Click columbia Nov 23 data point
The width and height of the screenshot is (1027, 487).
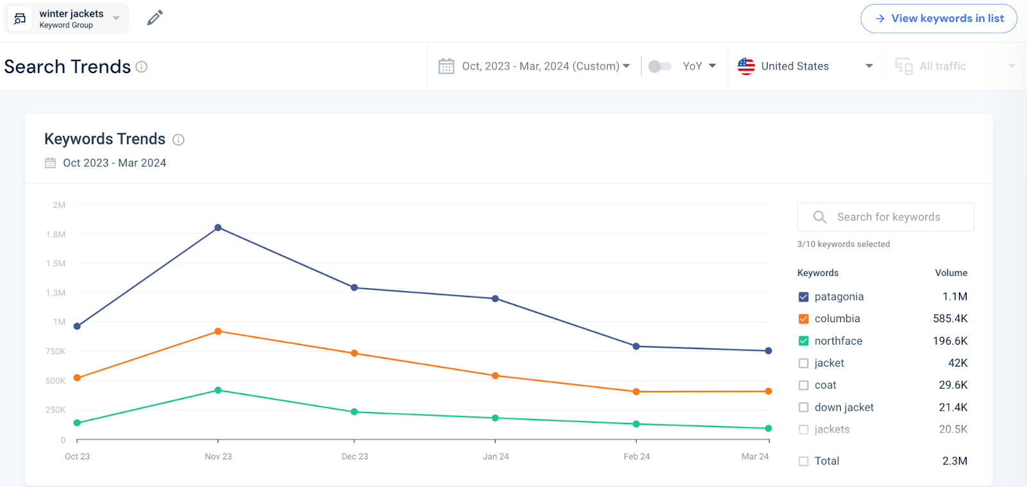click(218, 332)
